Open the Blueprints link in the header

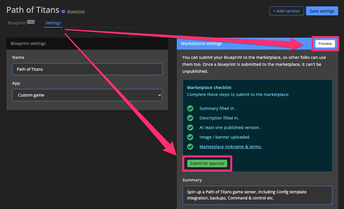pos(76,11)
